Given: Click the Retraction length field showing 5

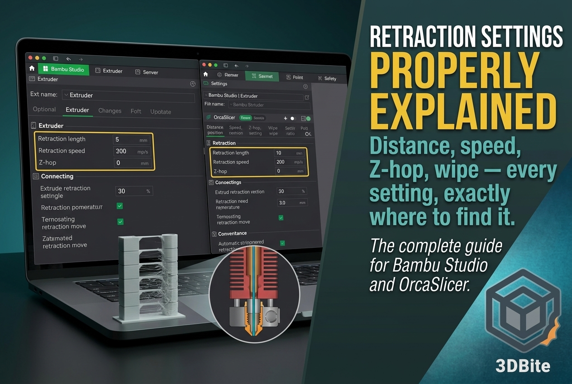Looking at the screenshot, I should [132, 140].
